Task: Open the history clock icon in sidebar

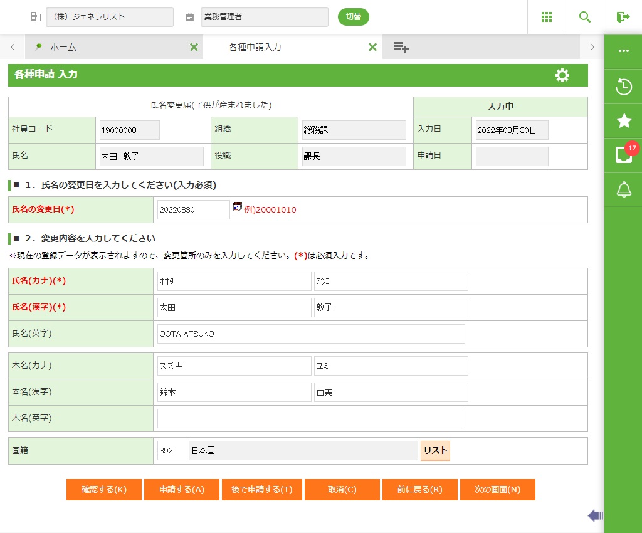Action: pyautogui.click(x=623, y=87)
